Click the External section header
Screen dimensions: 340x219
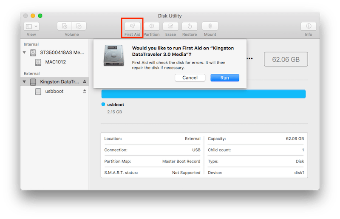pos(31,74)
